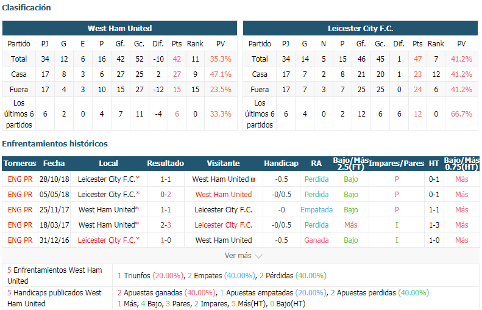Click the red card icon beside West Ham United
482x310 pixels.
click(x=253, y=179)
